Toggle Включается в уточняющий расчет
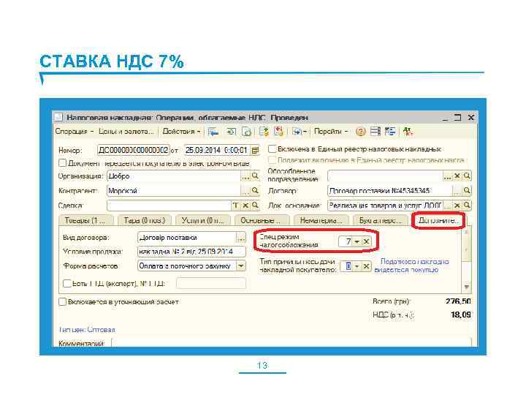The width and height of the screenshot is (526, 395). tap(62, 301)
